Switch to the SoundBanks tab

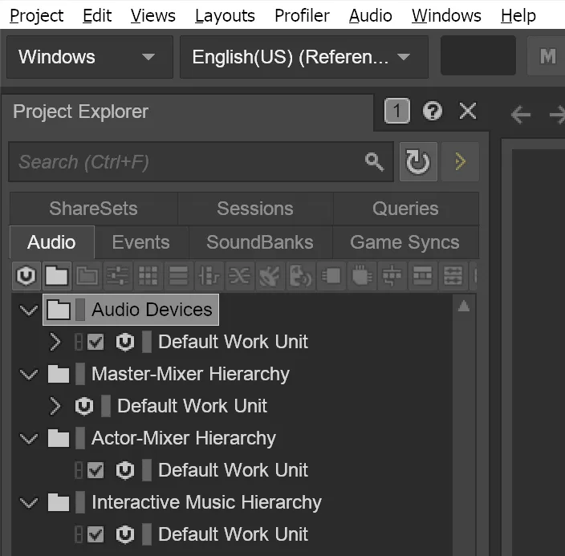(x=259, y=242)
